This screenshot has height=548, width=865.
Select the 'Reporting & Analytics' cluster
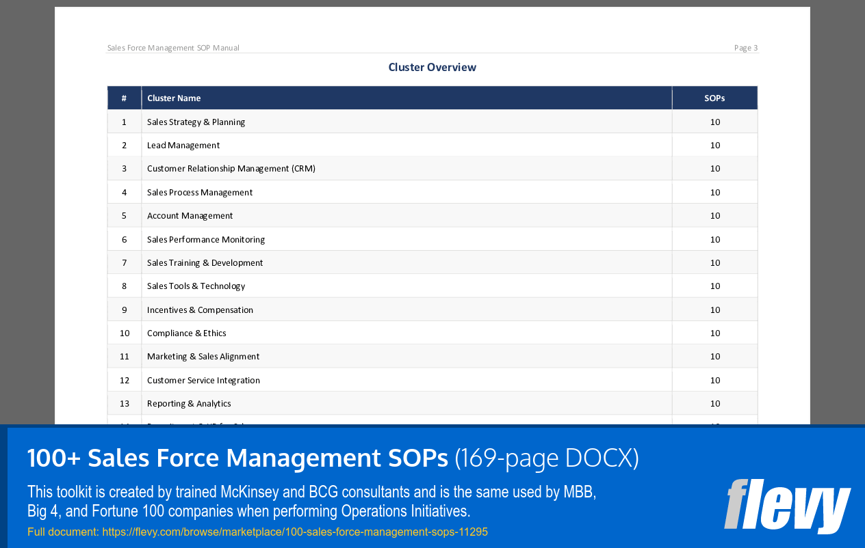click(x=188, y=403)
